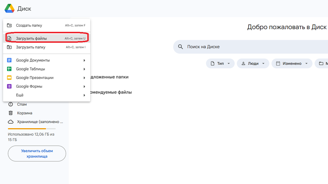The image size is (328, 184).
Task: Open the Тип filter dropdown
Action: (220, 63)
